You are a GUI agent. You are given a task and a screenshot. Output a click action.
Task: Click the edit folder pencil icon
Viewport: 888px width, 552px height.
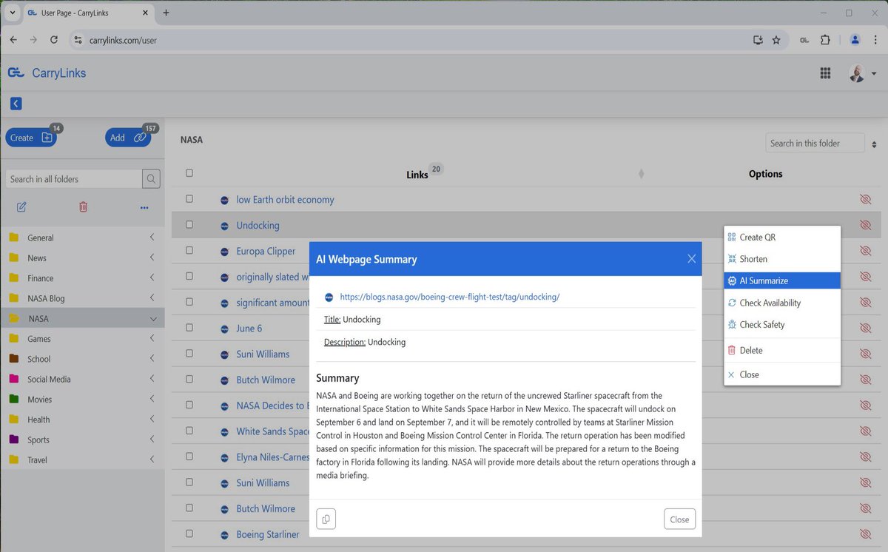(21, 207)
